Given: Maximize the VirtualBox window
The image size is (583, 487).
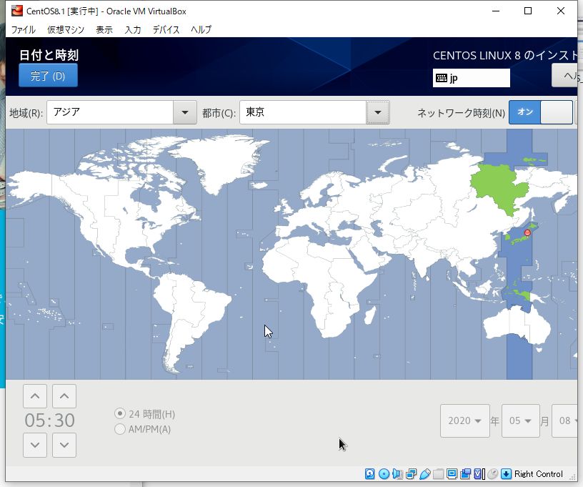Looking at the screenshot, I should pyautogui.click(x=527, y=11).
